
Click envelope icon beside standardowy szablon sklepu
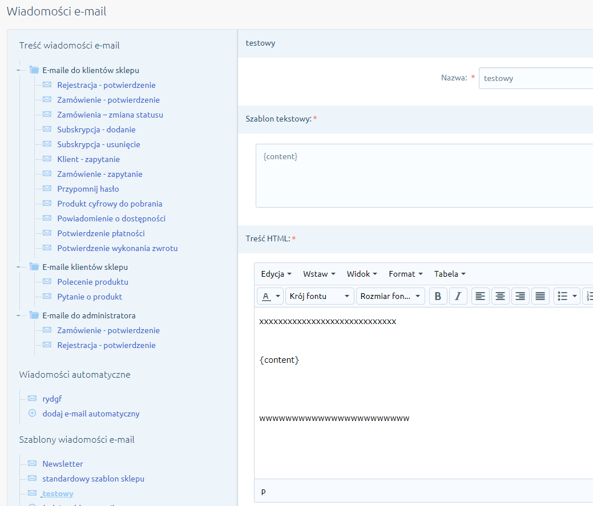pyautogui.click(x=32, y=479)
